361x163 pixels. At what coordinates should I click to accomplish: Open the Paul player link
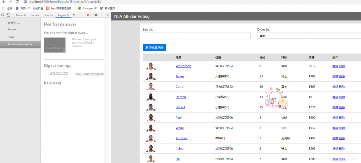click(179, 118)
